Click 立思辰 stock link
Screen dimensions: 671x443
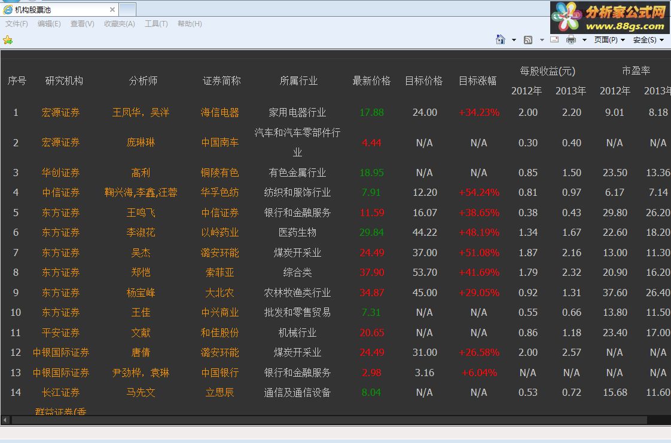220,392
